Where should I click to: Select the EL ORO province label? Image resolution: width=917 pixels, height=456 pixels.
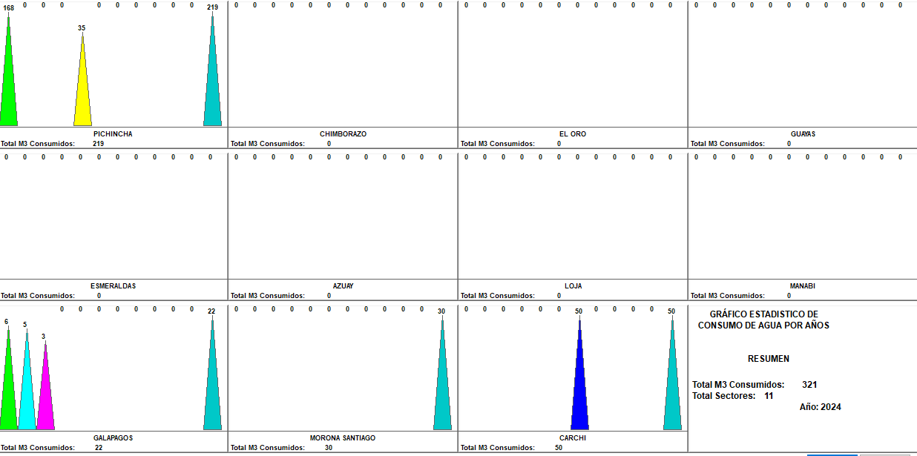572,134
